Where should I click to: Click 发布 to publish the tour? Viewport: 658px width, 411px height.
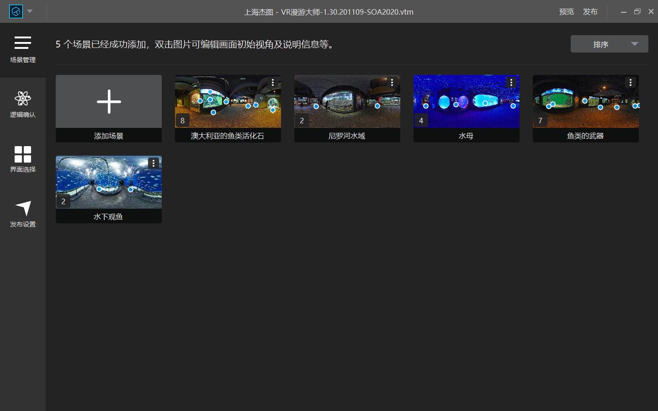click(590, 11)
